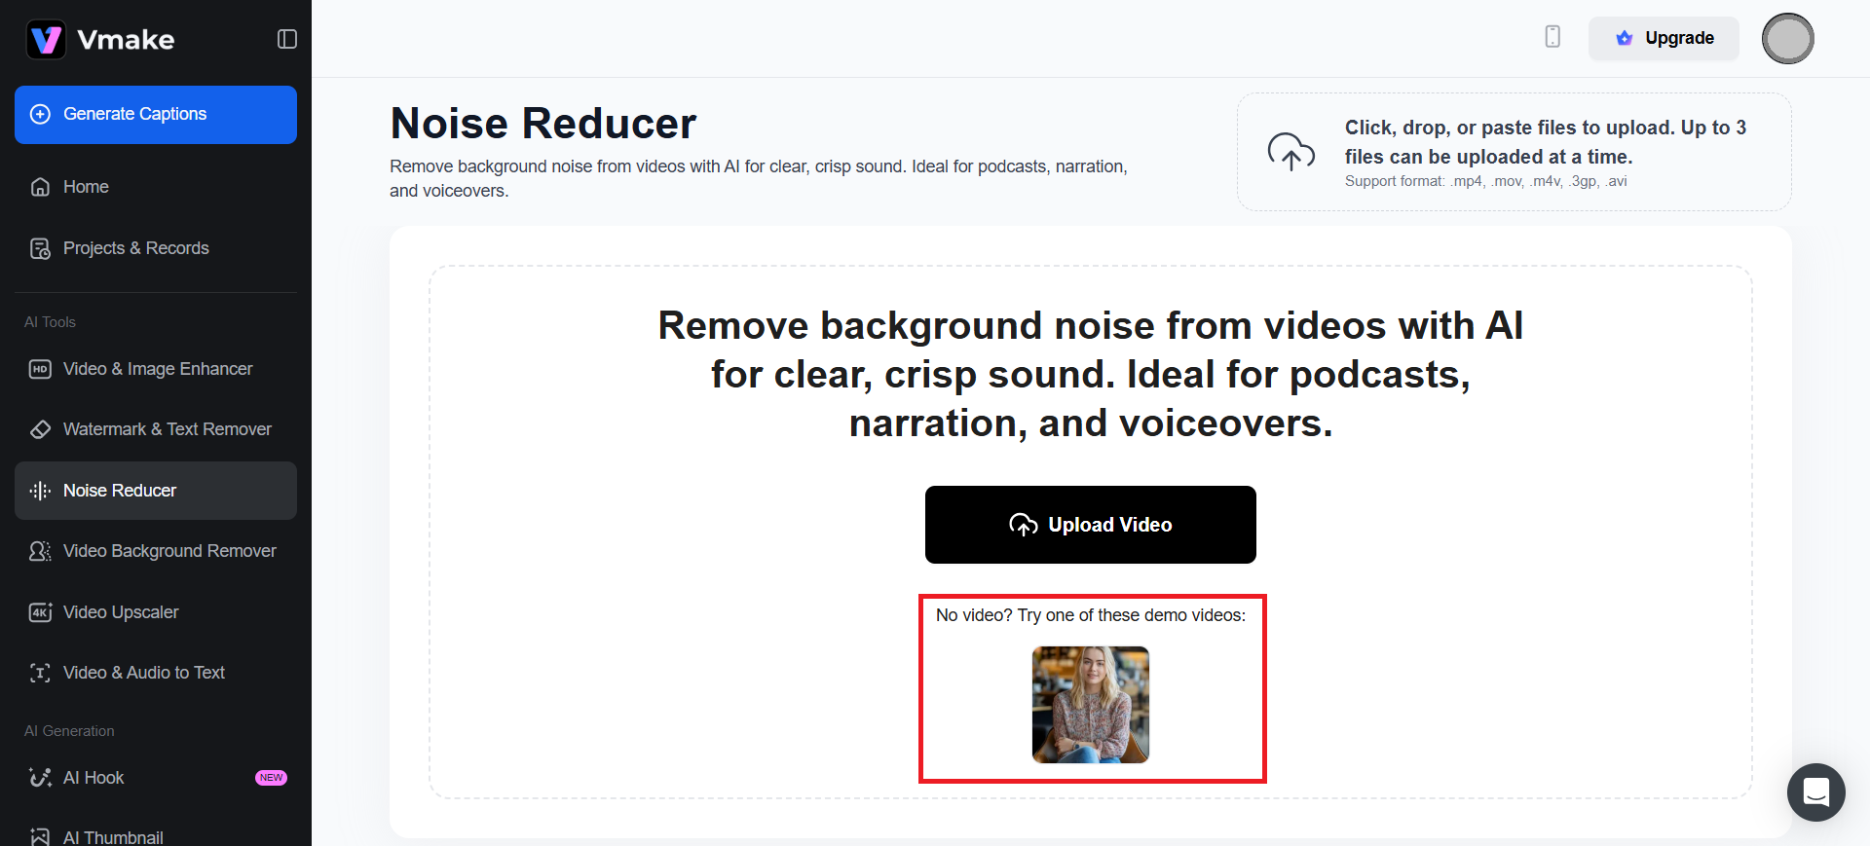Open the AI Hook generator

[x=93, y=778]
